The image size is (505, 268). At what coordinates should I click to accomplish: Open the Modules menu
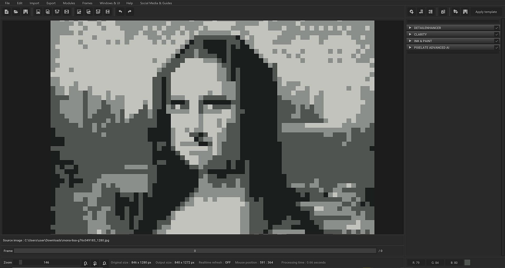(x=69, y=3)
